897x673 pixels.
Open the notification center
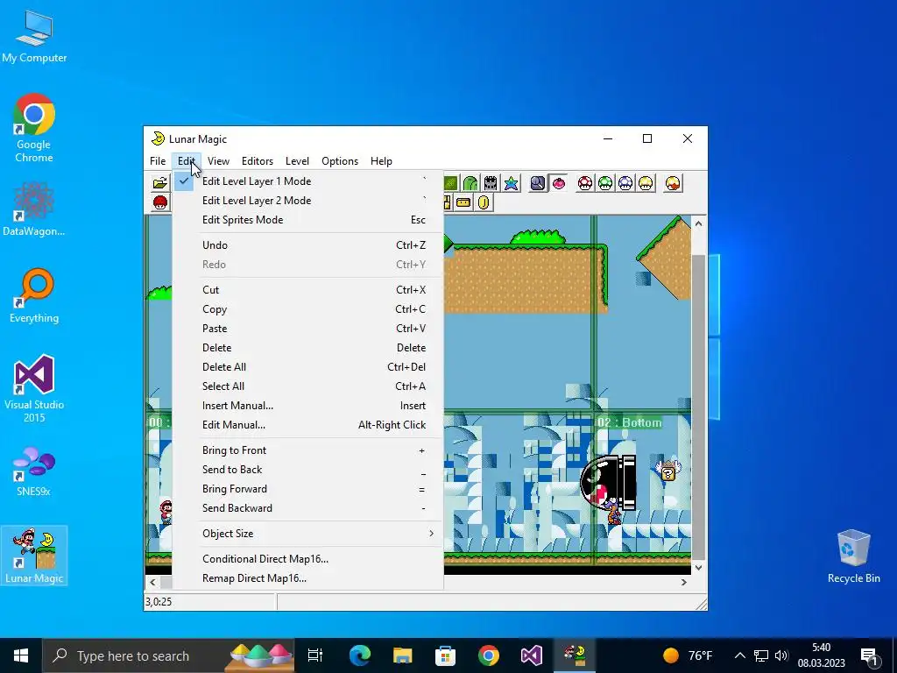pos(869,655)
